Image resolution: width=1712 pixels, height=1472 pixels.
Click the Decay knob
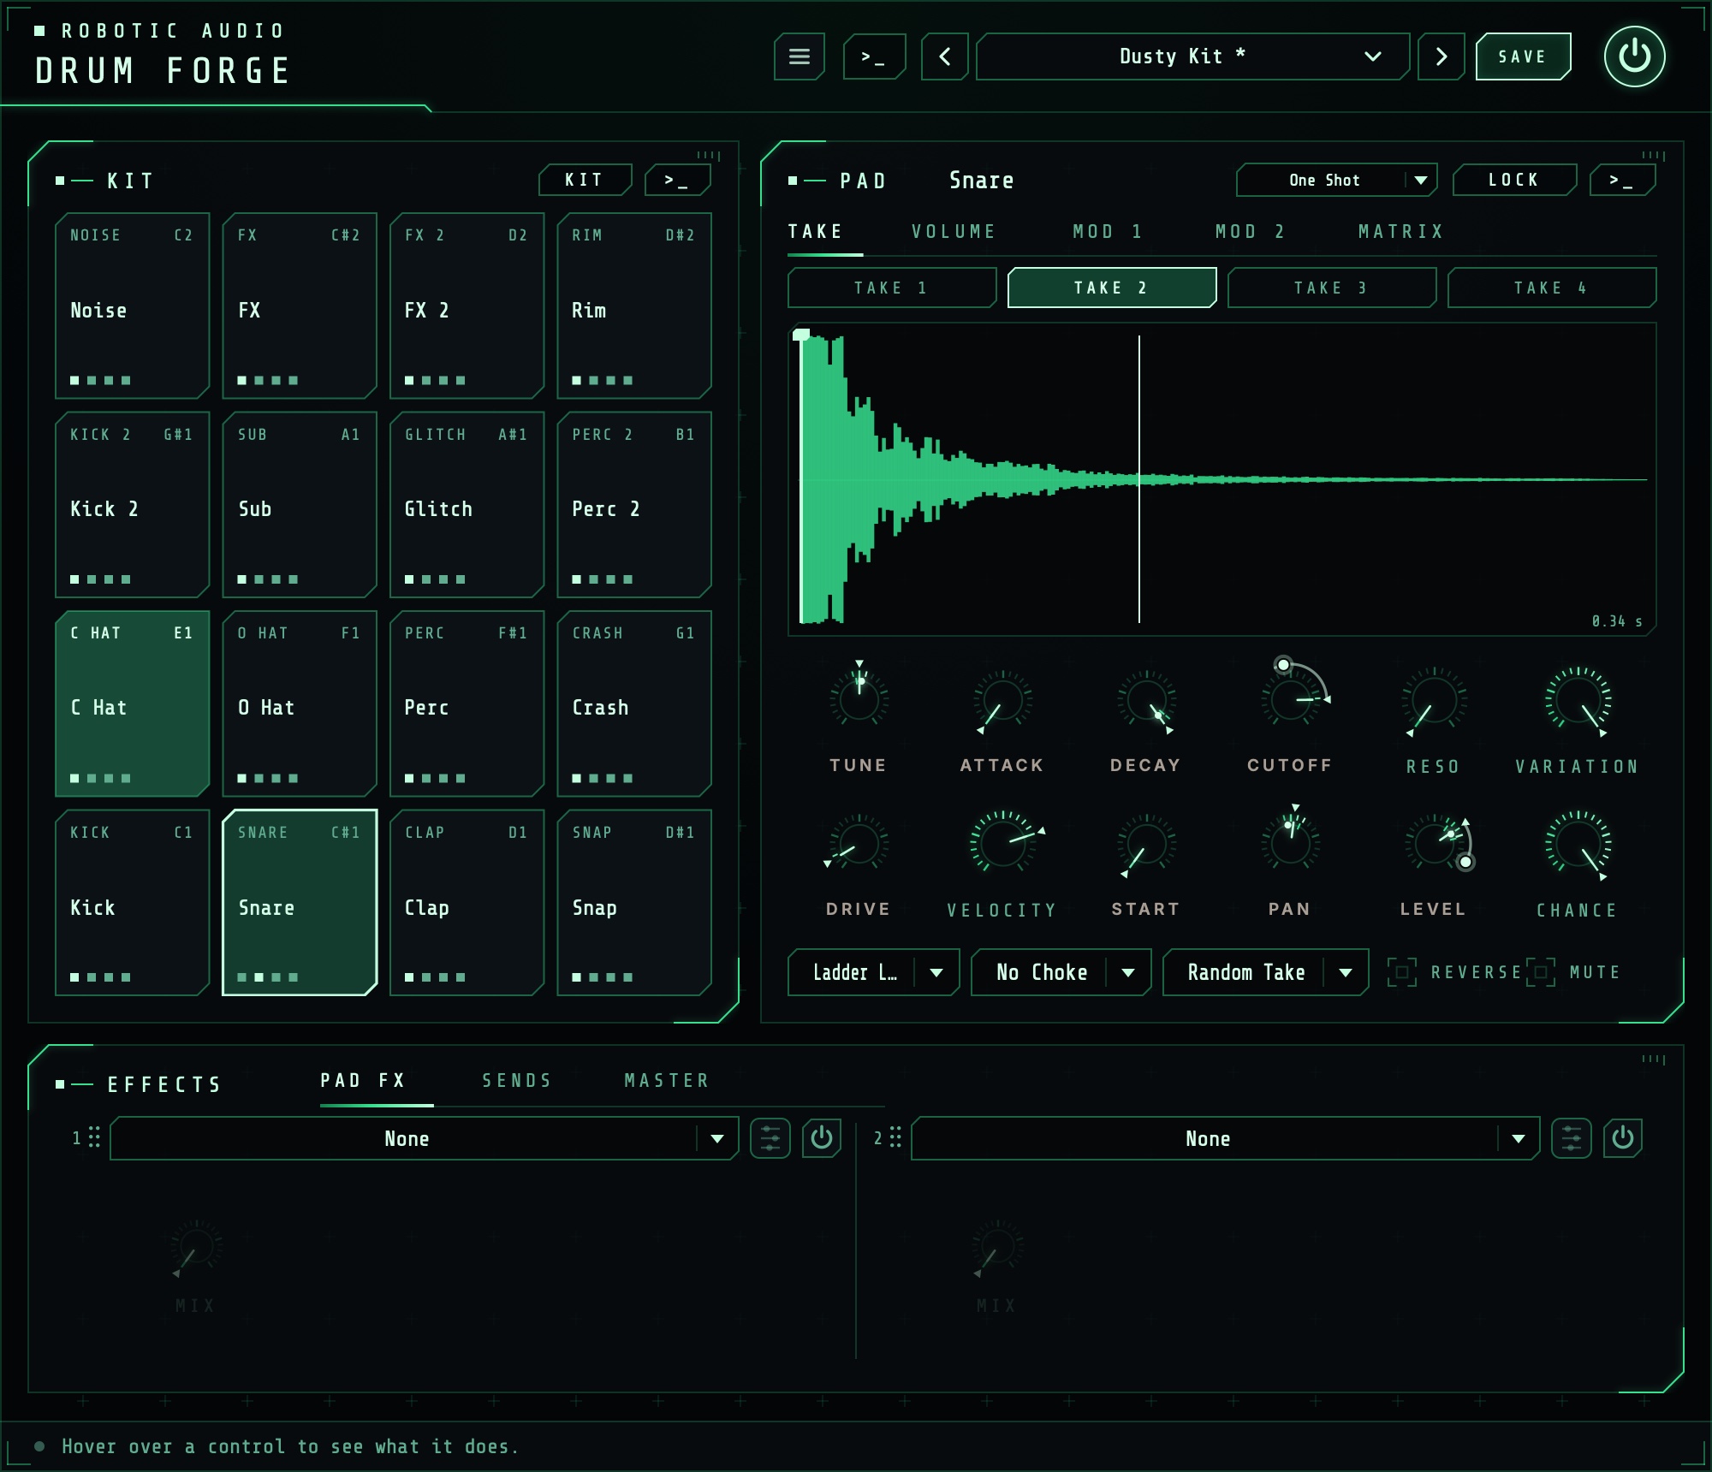pyautogui.click(x=1146, y=699)
